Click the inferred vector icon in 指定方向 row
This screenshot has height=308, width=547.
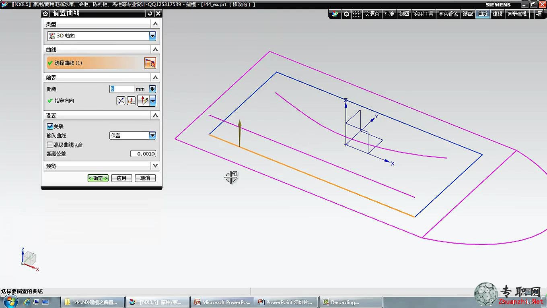coord(144,101)
